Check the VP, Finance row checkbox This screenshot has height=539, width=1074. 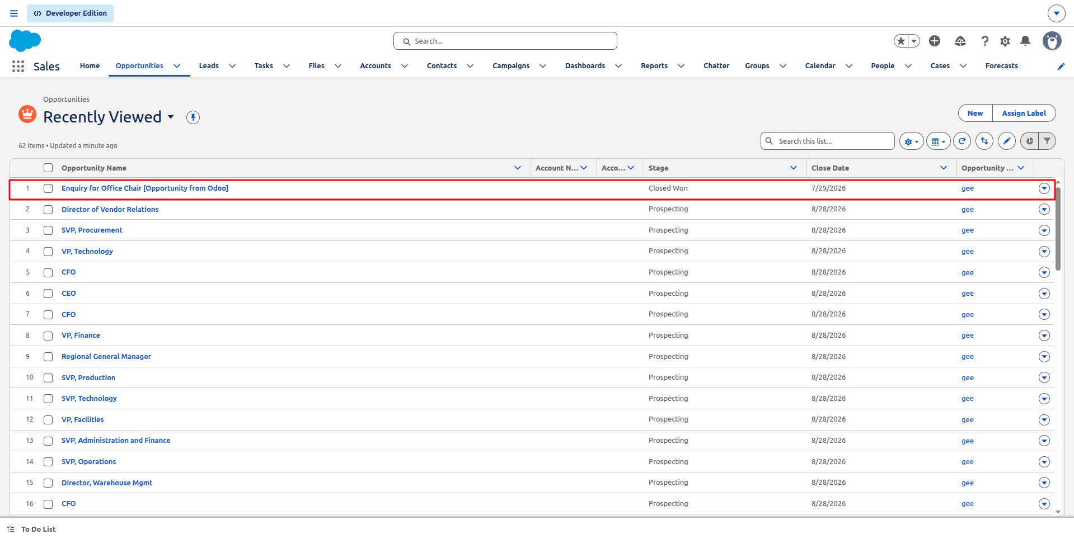48,335
